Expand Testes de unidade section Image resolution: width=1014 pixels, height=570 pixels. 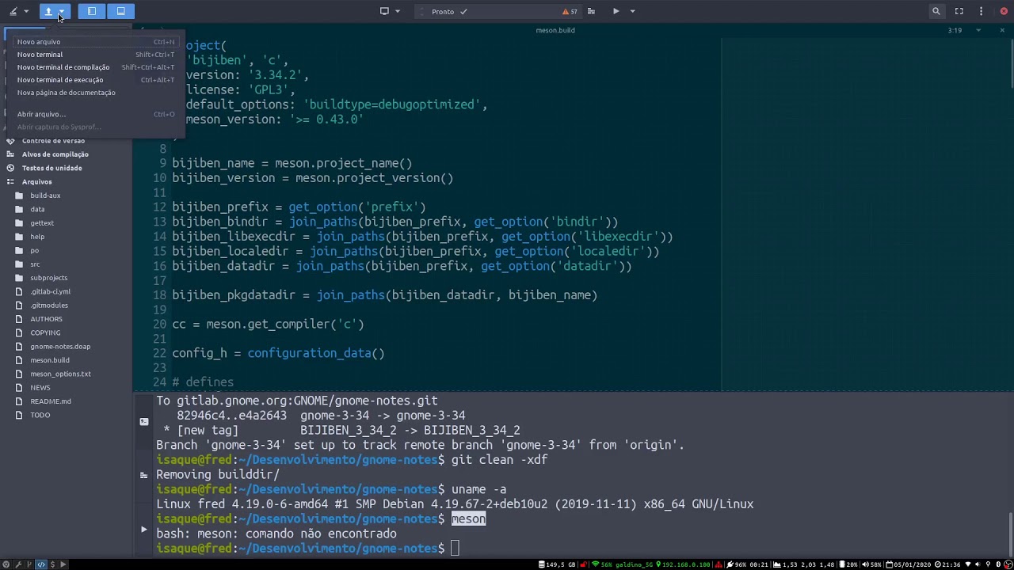51,168
